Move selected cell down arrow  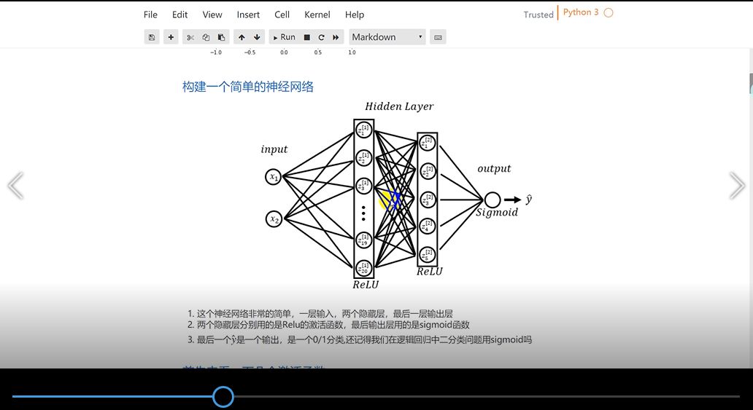[257, 37]
